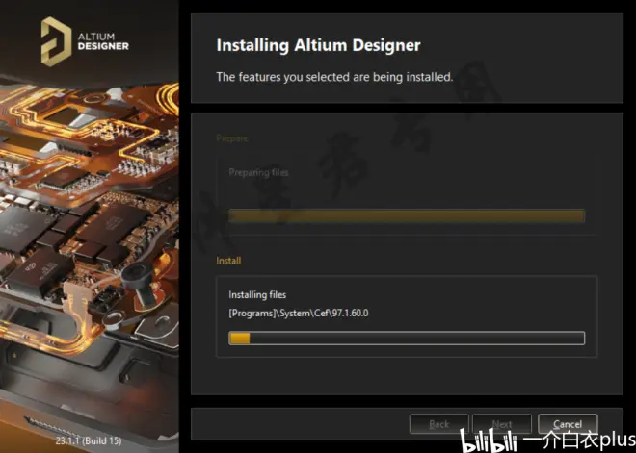Click the disabled Back button
Viewport: 636px width, 453px height.
tap(438, 424)
